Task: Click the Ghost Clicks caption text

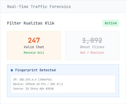Action: click(x=92, y=47)
